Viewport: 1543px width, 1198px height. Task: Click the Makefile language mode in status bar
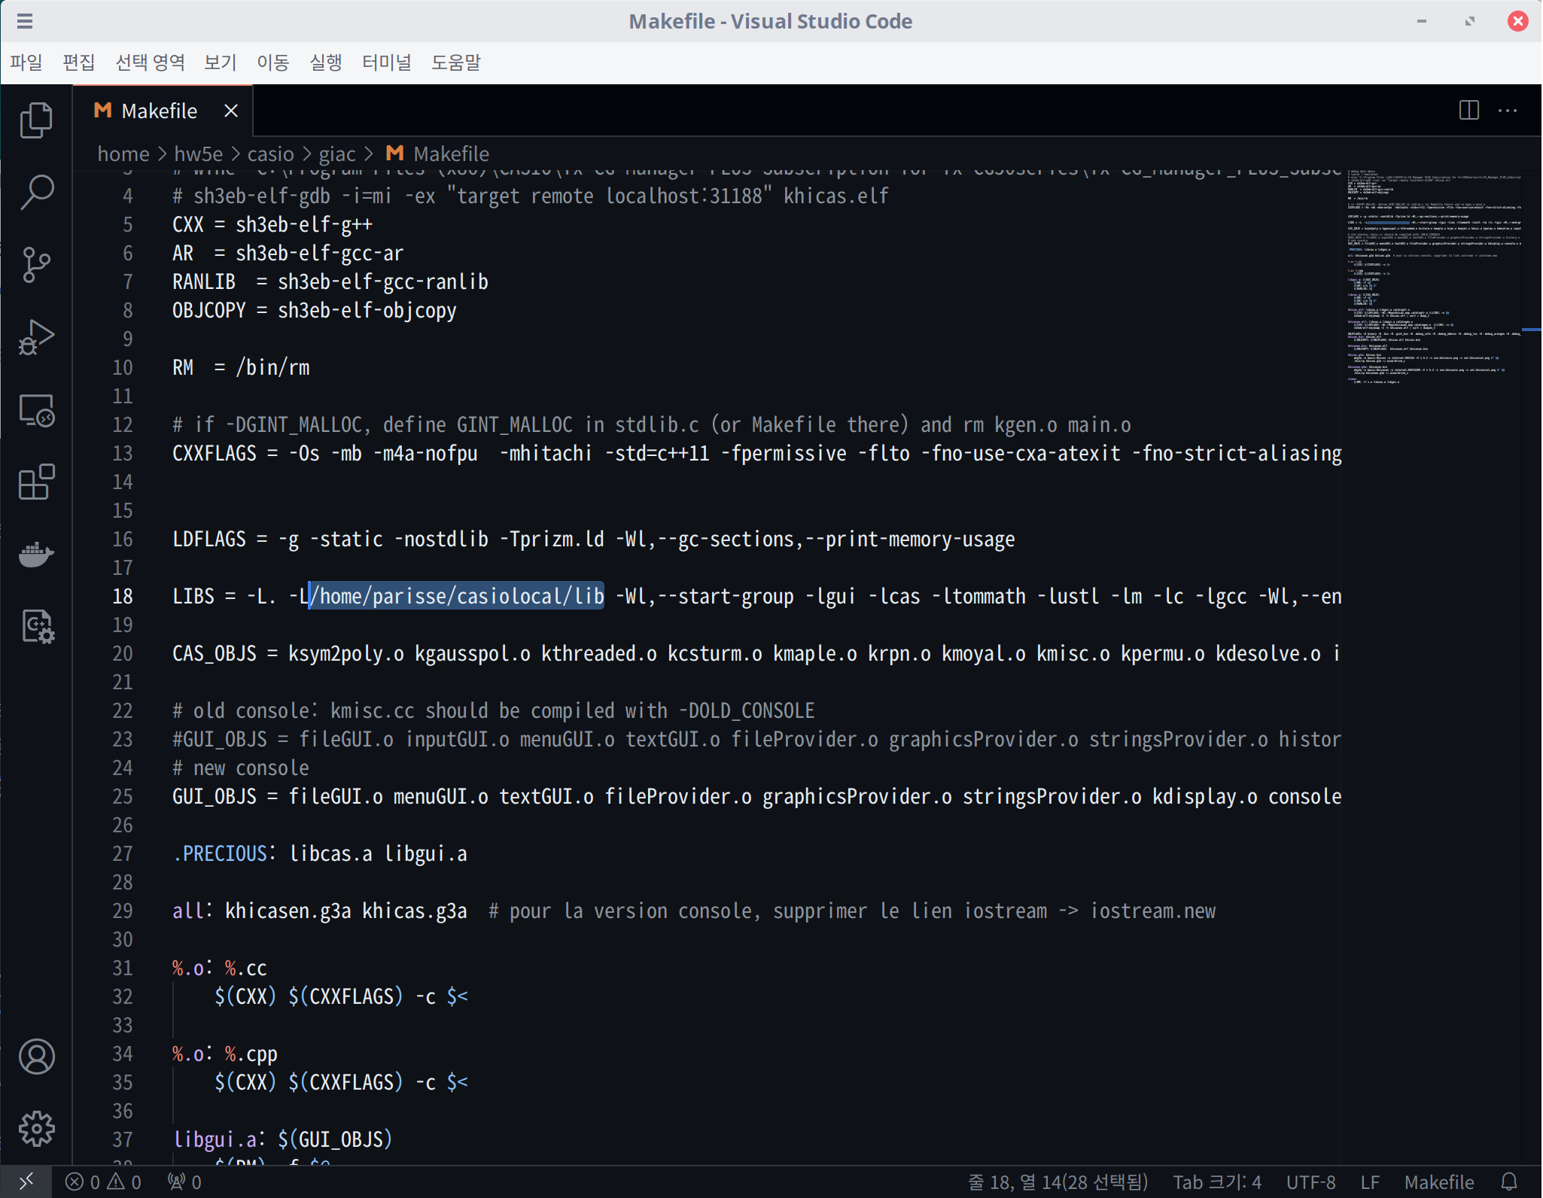point(1438,1182)
